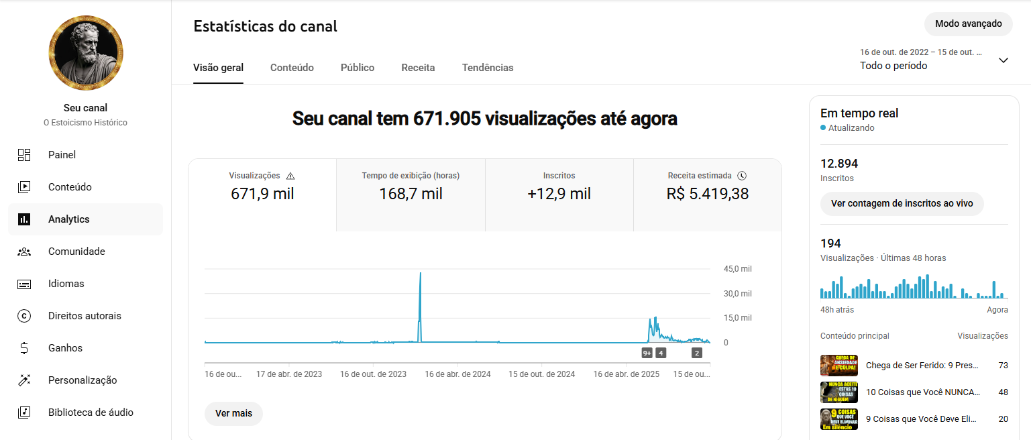
Task: Switch to the Receita tab
Action: coord(418,68)
